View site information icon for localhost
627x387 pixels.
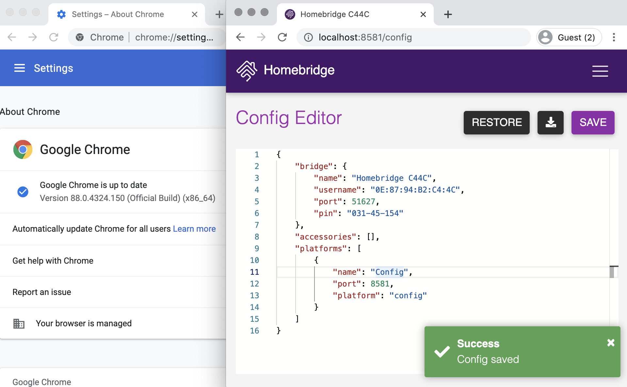click(308, 38)
